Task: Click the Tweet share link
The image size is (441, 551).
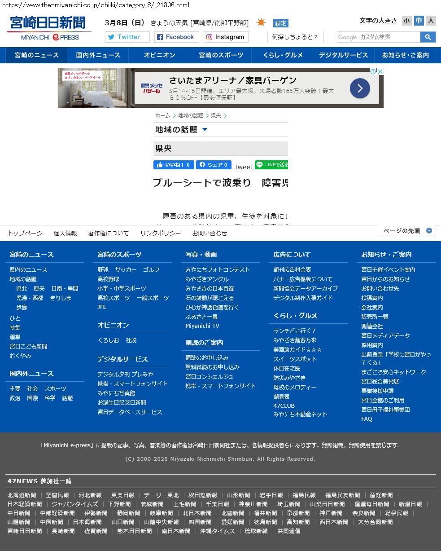Action: [243, 167]
